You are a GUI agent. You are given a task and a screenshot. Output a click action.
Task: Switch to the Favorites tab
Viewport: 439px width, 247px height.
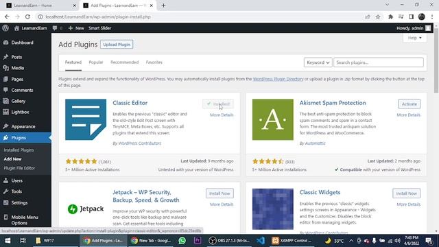click(x=154, y=62)
